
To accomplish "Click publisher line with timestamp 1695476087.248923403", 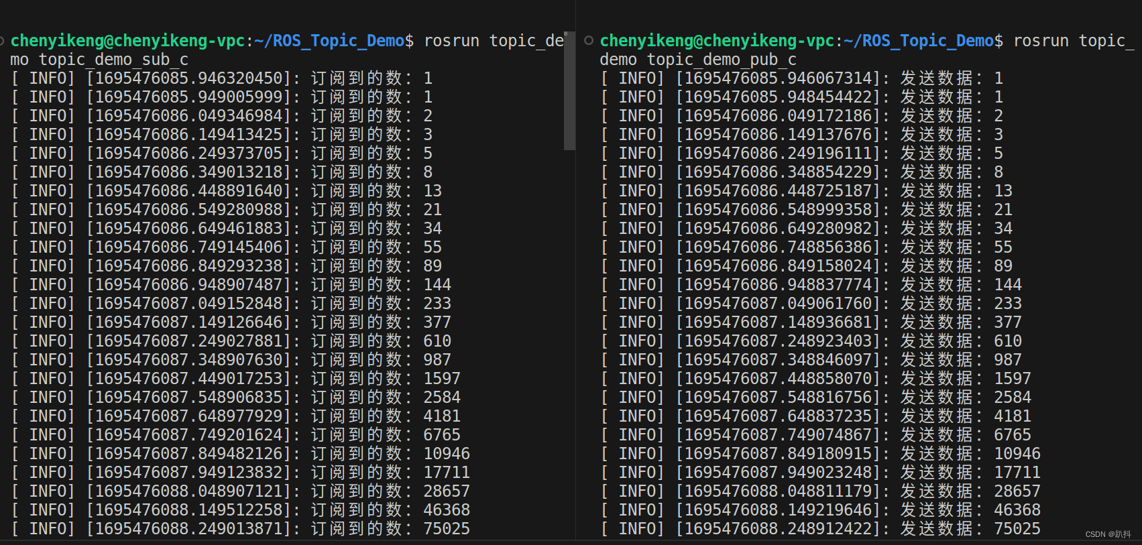I will [x=811, y=341].
